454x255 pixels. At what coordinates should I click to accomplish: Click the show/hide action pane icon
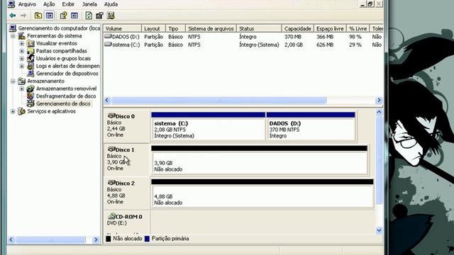[74, 16]
